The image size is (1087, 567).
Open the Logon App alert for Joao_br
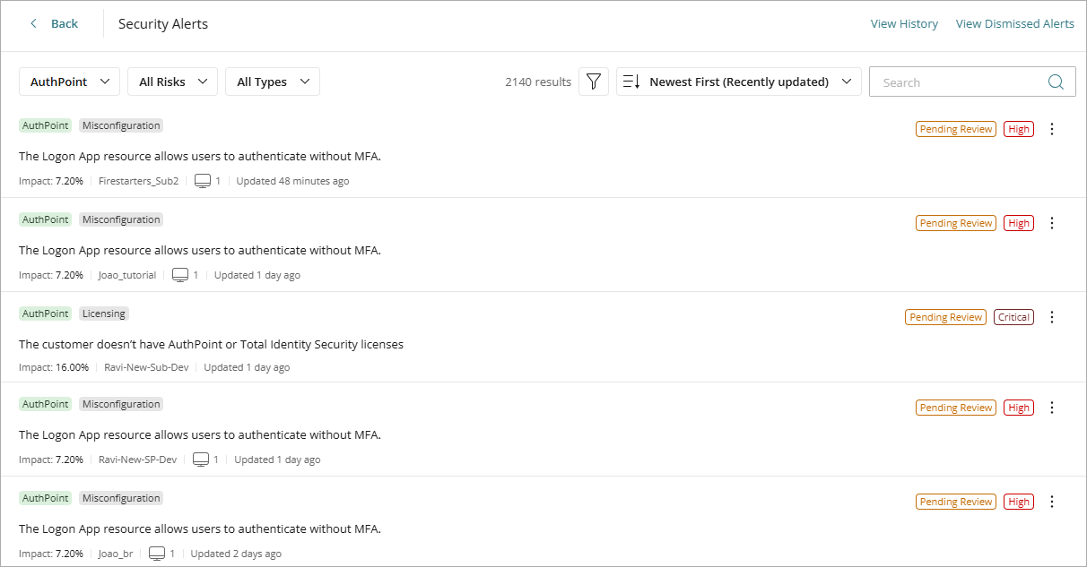200,528
